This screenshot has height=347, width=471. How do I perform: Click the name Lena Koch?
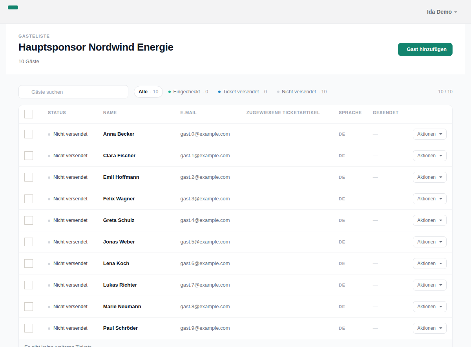[x=116, y=263]
